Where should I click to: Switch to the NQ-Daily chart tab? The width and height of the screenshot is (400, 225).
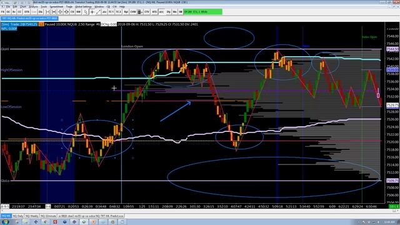click(x=18, y=216)
